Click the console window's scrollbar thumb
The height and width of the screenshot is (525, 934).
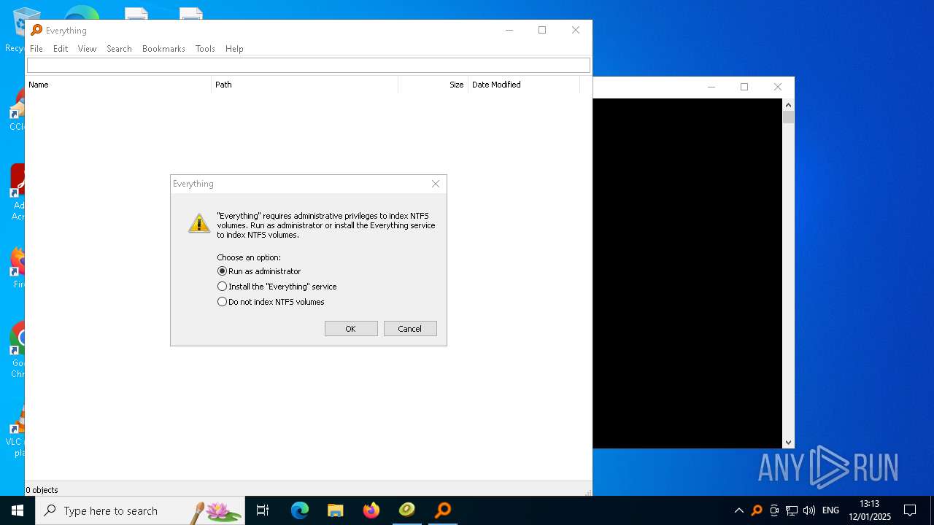click(788, 117)
